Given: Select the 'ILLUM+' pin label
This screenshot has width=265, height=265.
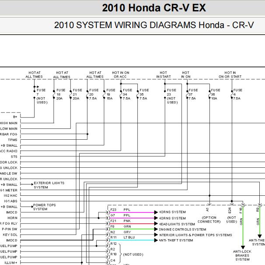Looking at the screenshot, I should [x=11, y=263].
